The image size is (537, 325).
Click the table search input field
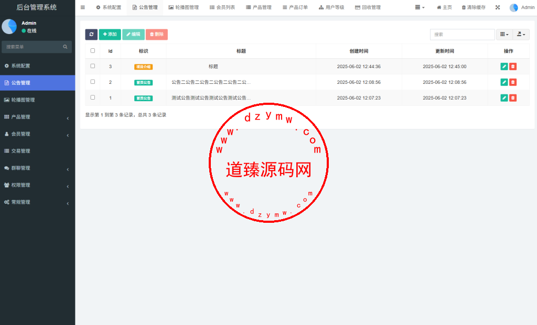click(x=463, y=34)
